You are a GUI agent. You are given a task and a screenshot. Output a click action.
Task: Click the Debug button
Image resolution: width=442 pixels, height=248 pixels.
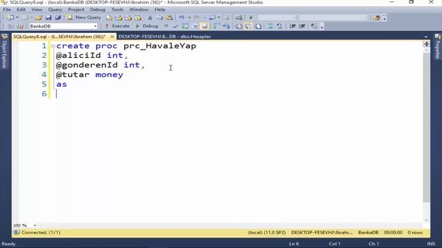[146, 26]
